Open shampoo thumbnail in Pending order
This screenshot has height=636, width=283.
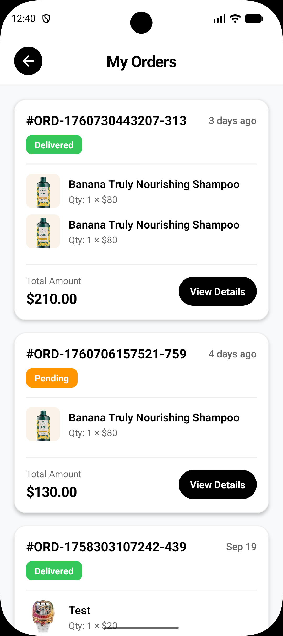43,424
